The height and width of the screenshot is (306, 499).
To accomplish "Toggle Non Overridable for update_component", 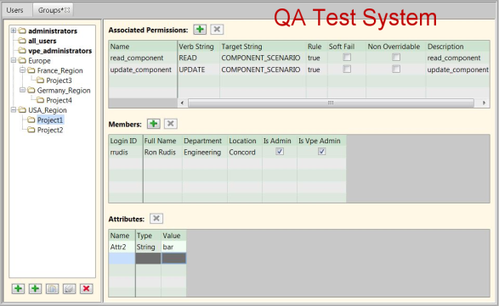I will click(x=396, y=69).
